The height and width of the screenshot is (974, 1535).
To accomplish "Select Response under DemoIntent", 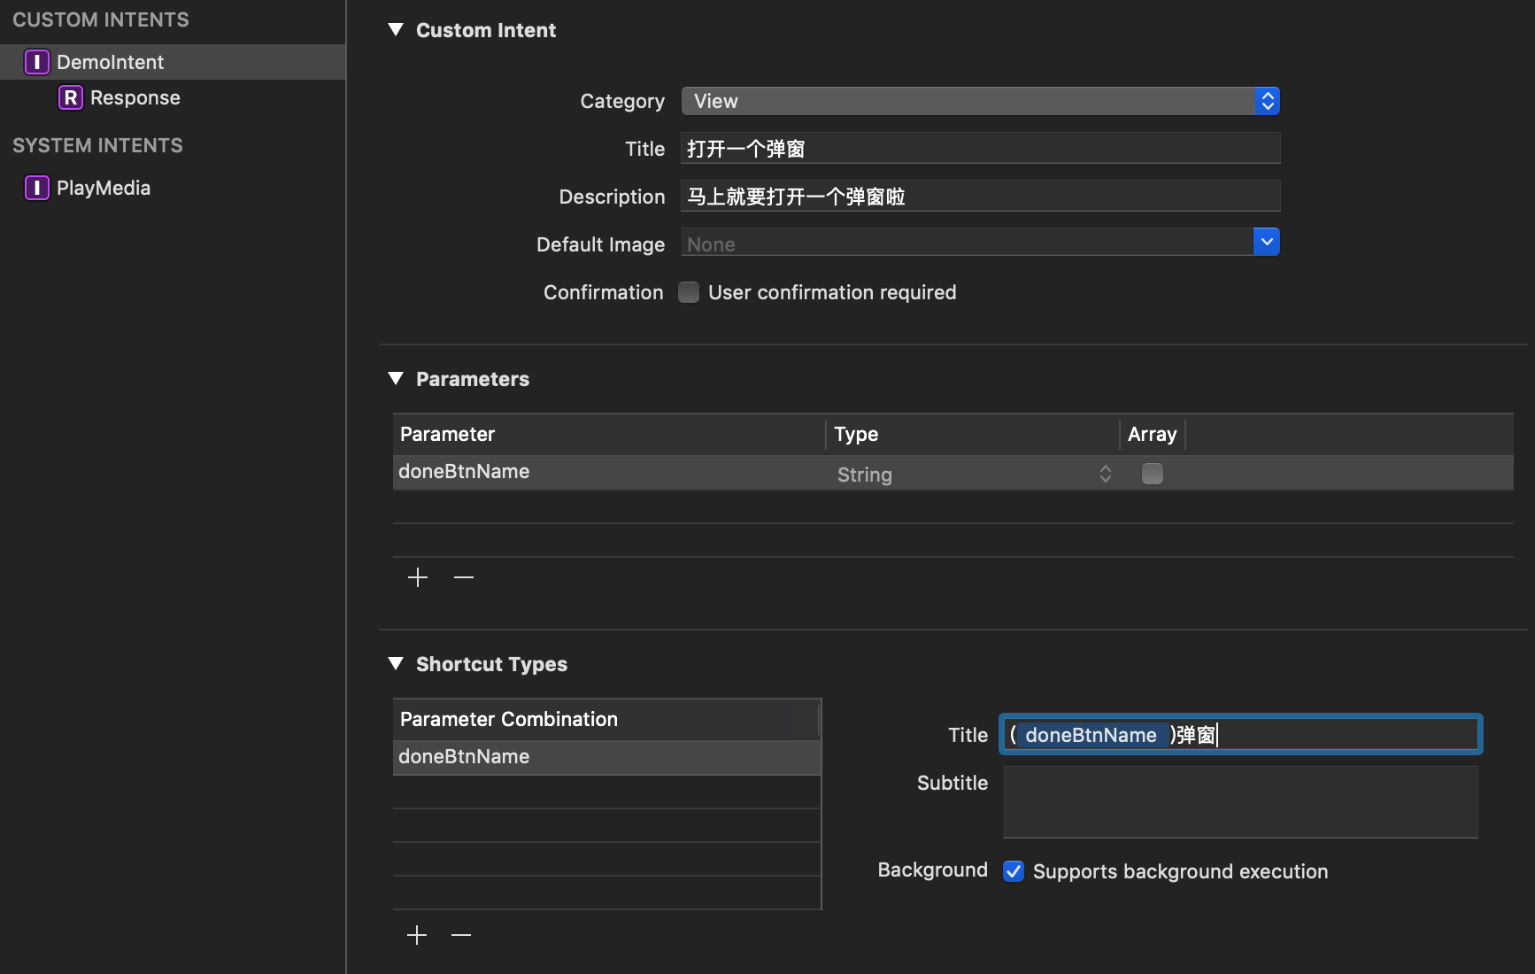I will (135, 97).
